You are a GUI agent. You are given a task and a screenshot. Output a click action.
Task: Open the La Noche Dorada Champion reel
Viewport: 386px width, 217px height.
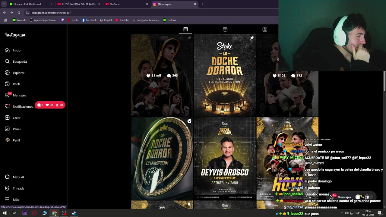162,159
